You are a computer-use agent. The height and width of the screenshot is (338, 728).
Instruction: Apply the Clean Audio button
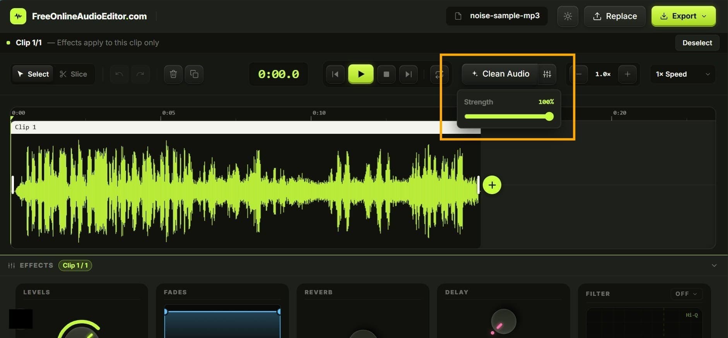(500, 74)
